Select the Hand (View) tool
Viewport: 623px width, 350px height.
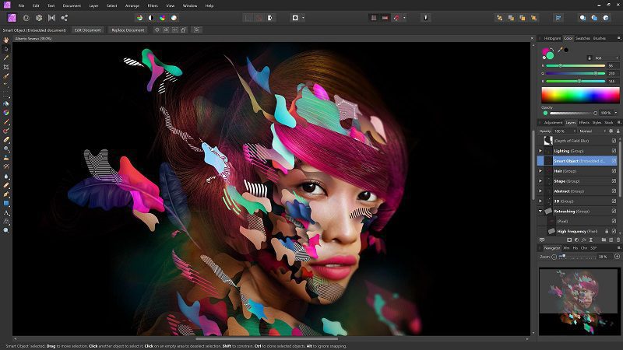pos(6,40)
